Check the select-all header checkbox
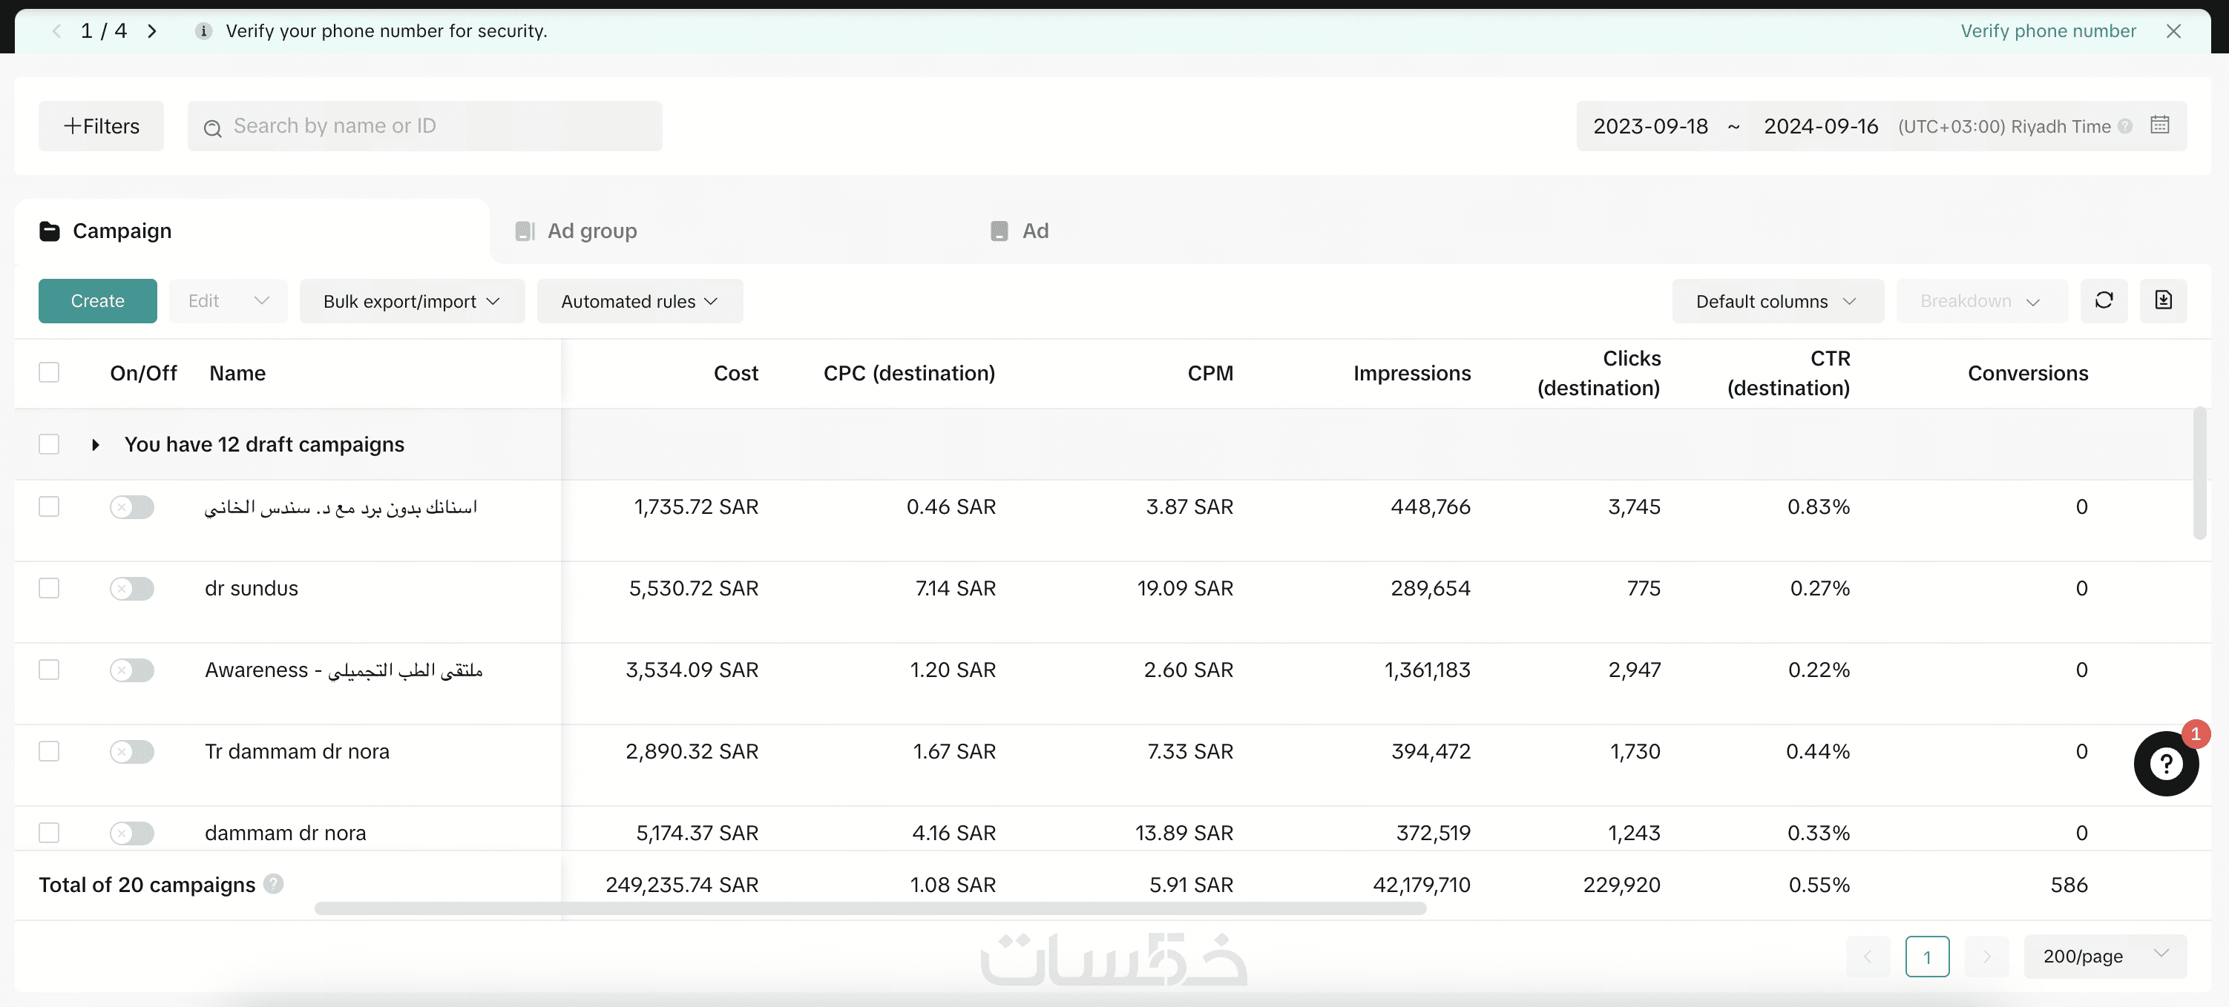 tap(49, 372)
